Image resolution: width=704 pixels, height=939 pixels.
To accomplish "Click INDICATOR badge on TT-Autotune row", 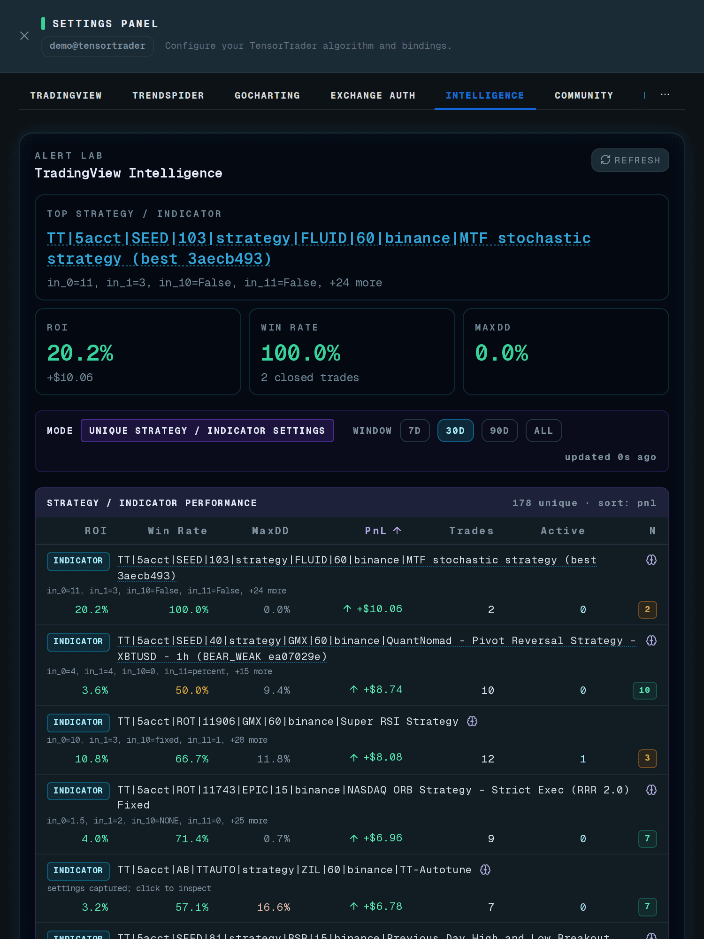I will (78, 870).
